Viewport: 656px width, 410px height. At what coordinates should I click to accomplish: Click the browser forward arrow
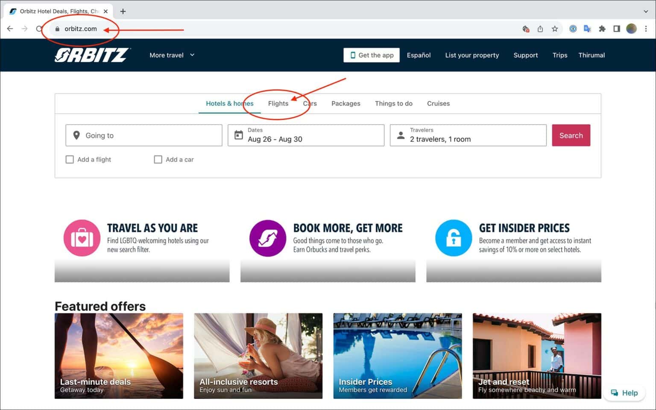click(x=24, y=29)
